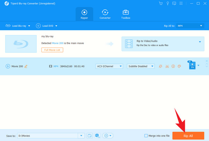The height and width of the screenshot is (141, 209).
Task: Open the Toolbox tab
Action: pyautogui.click(x=126, y=14)
